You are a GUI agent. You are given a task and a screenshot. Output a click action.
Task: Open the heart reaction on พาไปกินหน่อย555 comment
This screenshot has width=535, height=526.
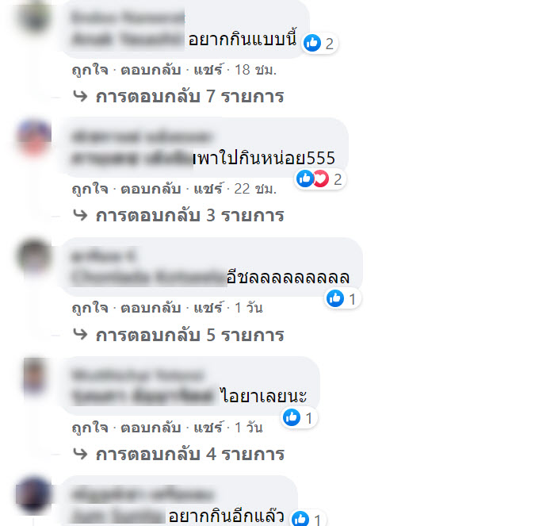(322, 179)
